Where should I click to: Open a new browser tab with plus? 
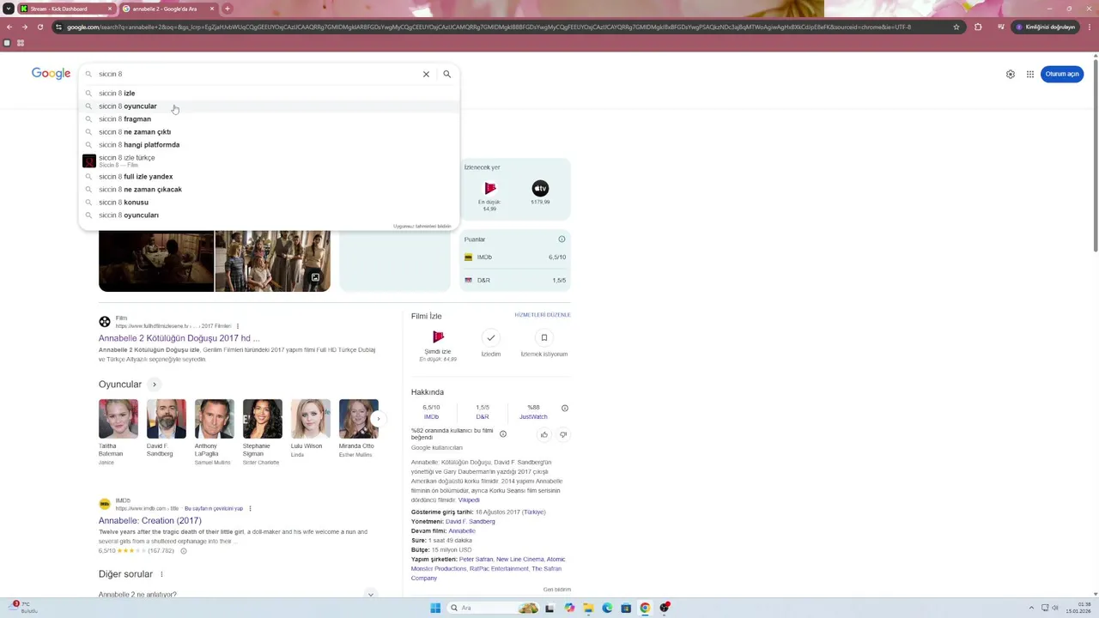228,9
